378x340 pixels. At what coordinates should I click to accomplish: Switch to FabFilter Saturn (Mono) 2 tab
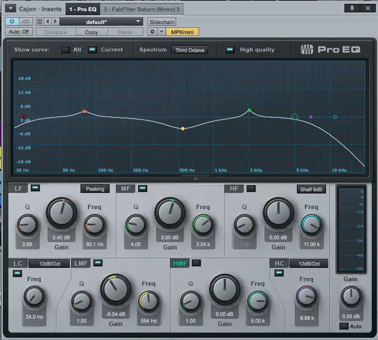pyautogui.click(x=141, y=9)
